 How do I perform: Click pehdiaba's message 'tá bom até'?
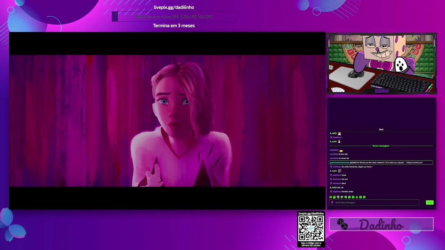click(343, 154)
